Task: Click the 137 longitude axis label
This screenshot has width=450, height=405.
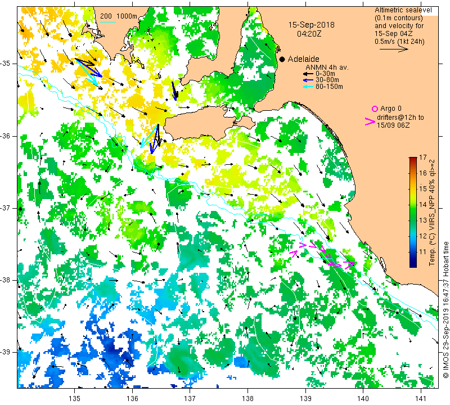Action: pos(190,398)
